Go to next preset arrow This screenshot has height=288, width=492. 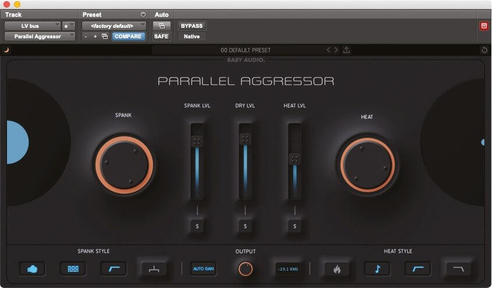click(336, 50)
